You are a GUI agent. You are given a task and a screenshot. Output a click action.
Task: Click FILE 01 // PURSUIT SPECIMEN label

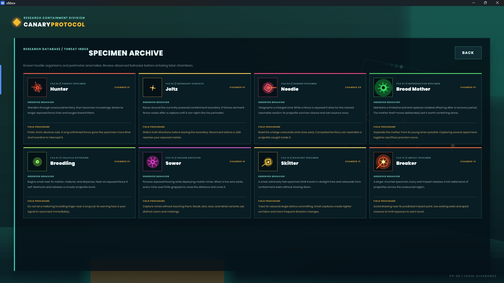click(x=68, y=84)
